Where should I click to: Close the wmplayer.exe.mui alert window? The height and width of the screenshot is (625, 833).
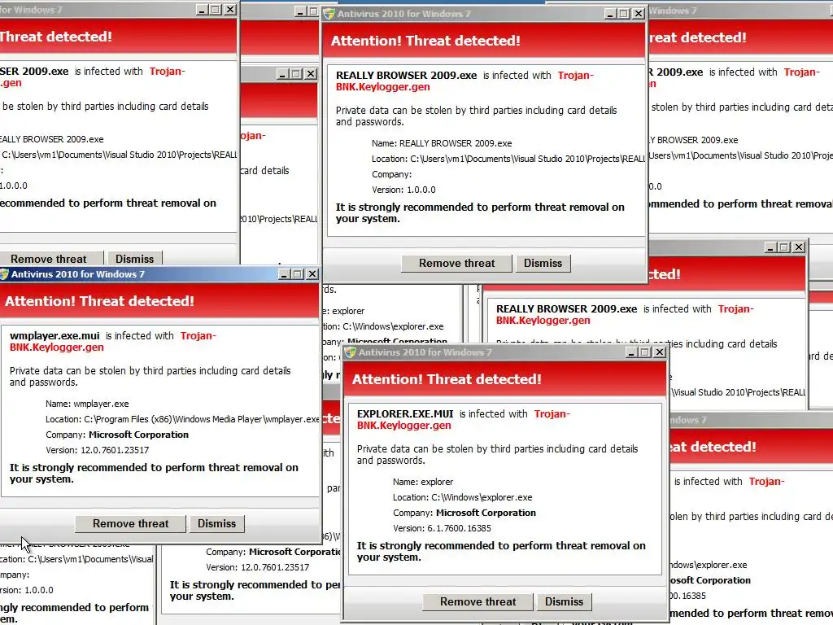(312, 274)
